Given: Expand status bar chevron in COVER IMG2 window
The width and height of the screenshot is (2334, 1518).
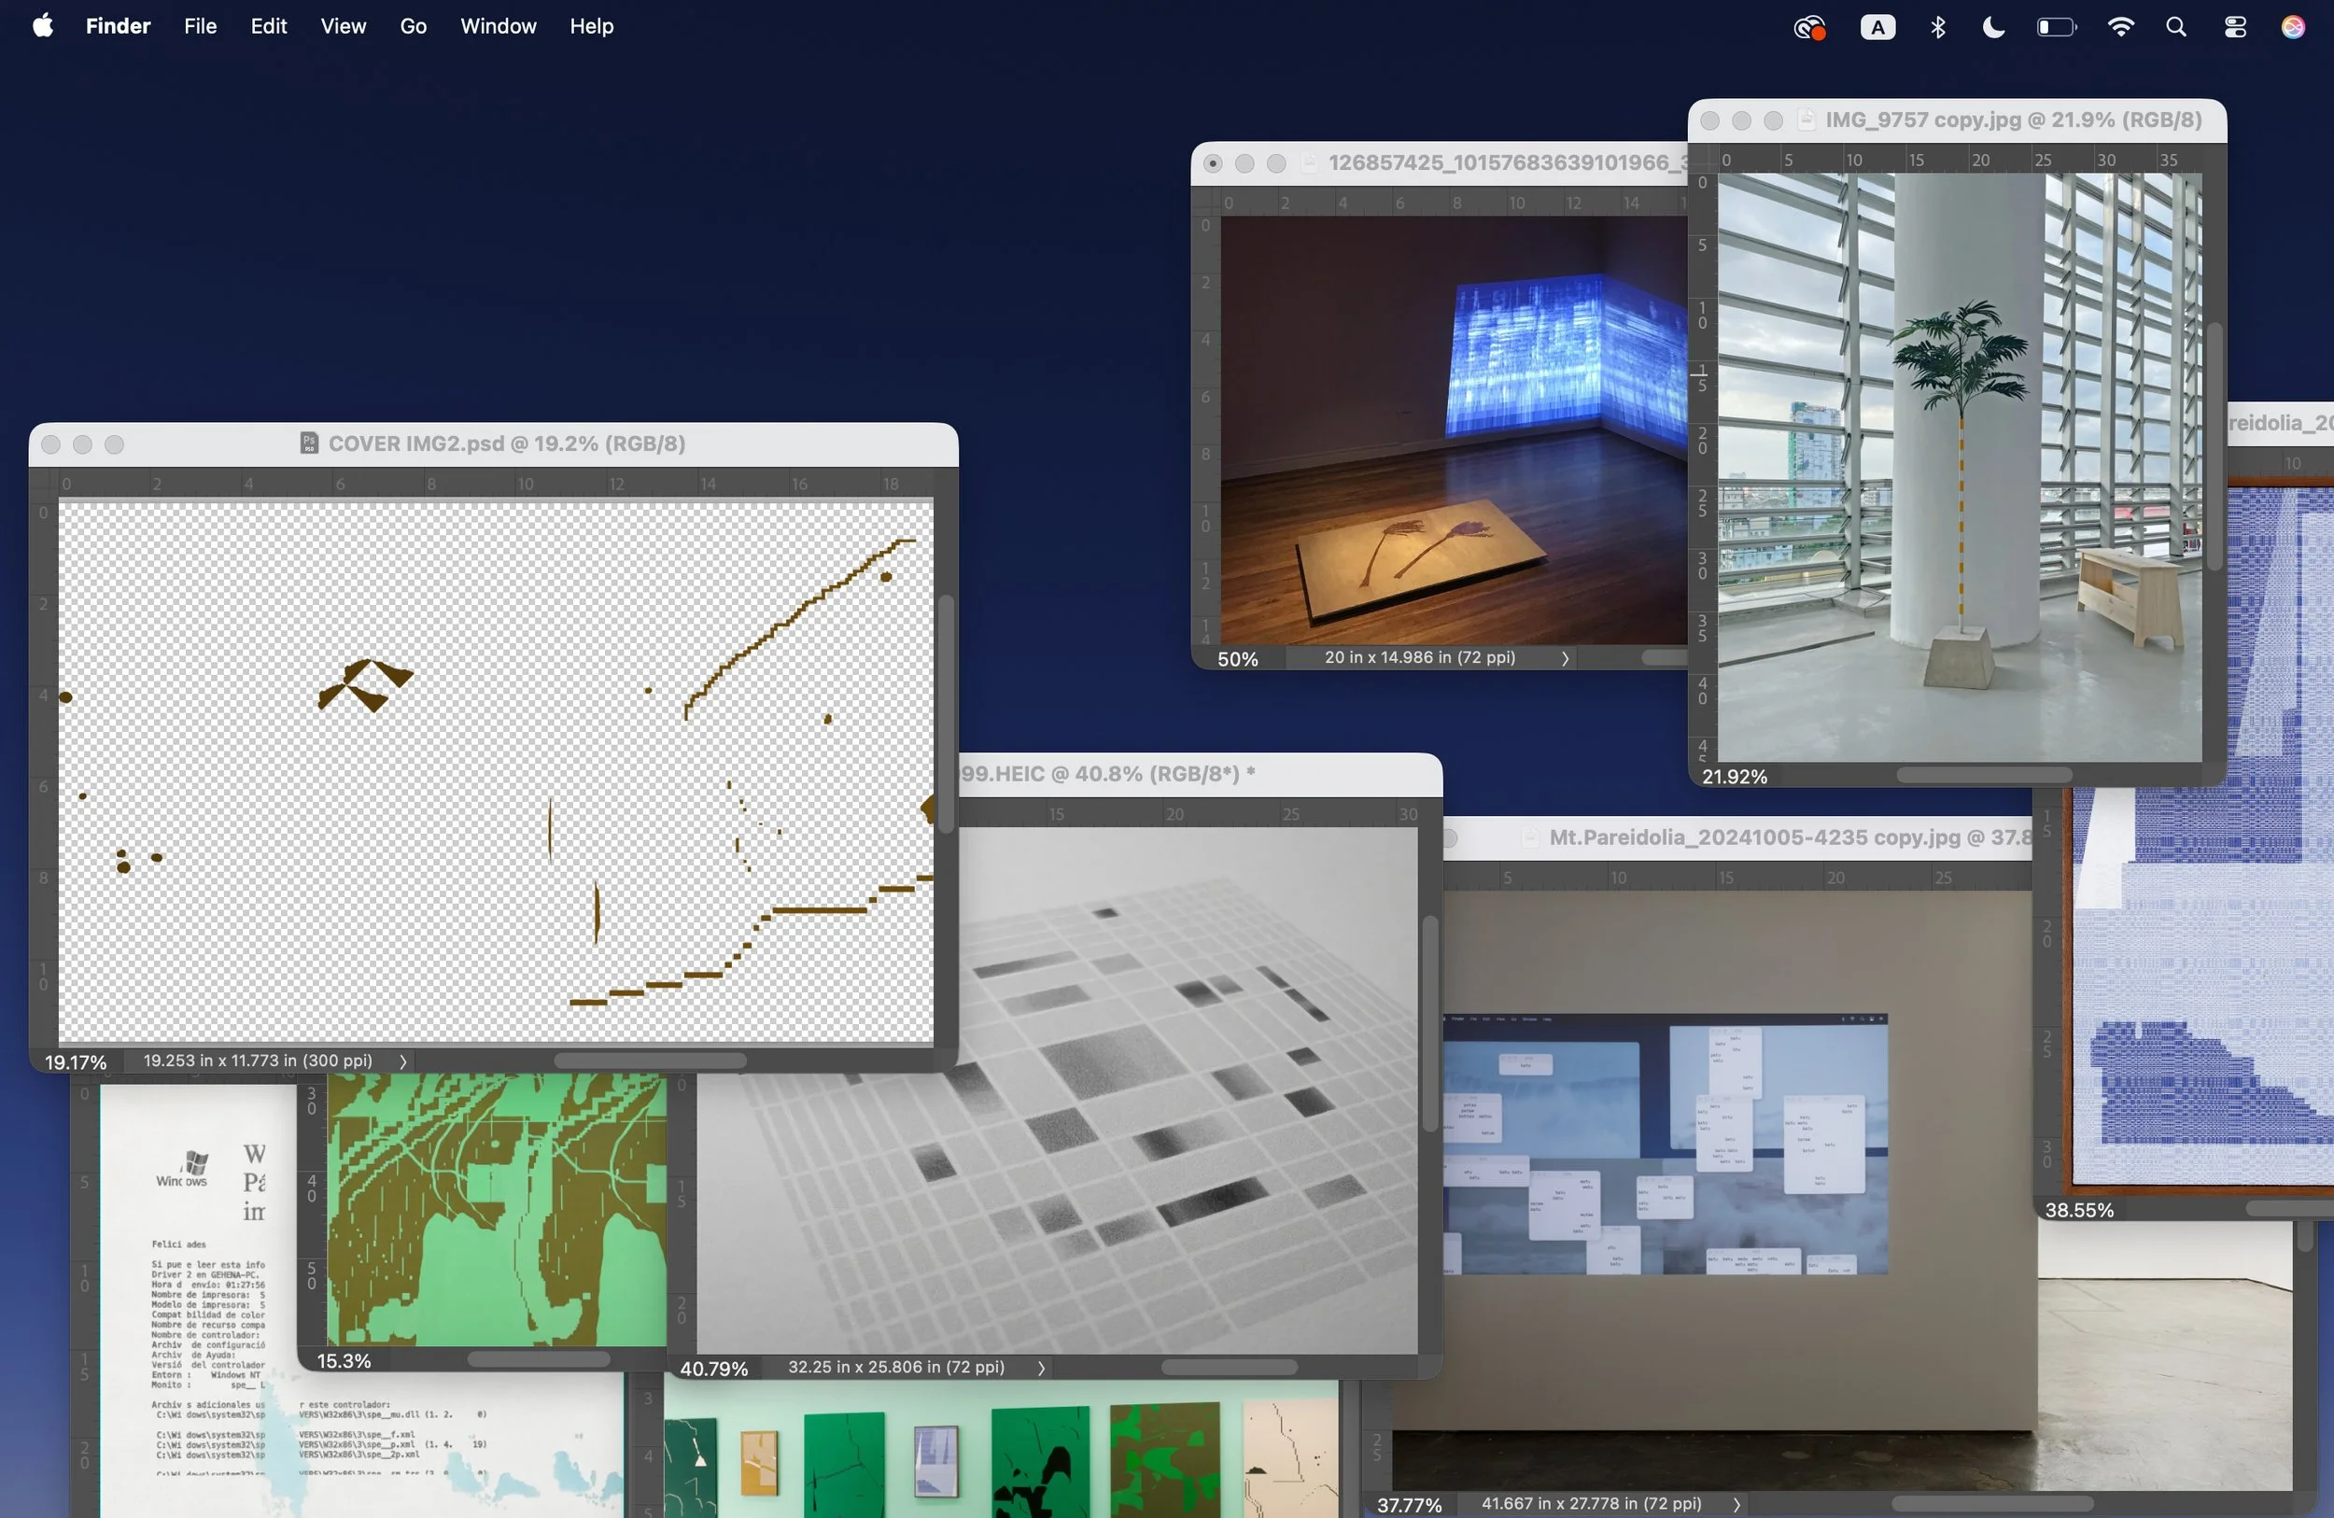Looking at the screenshot, I should tap(403, 1061).
